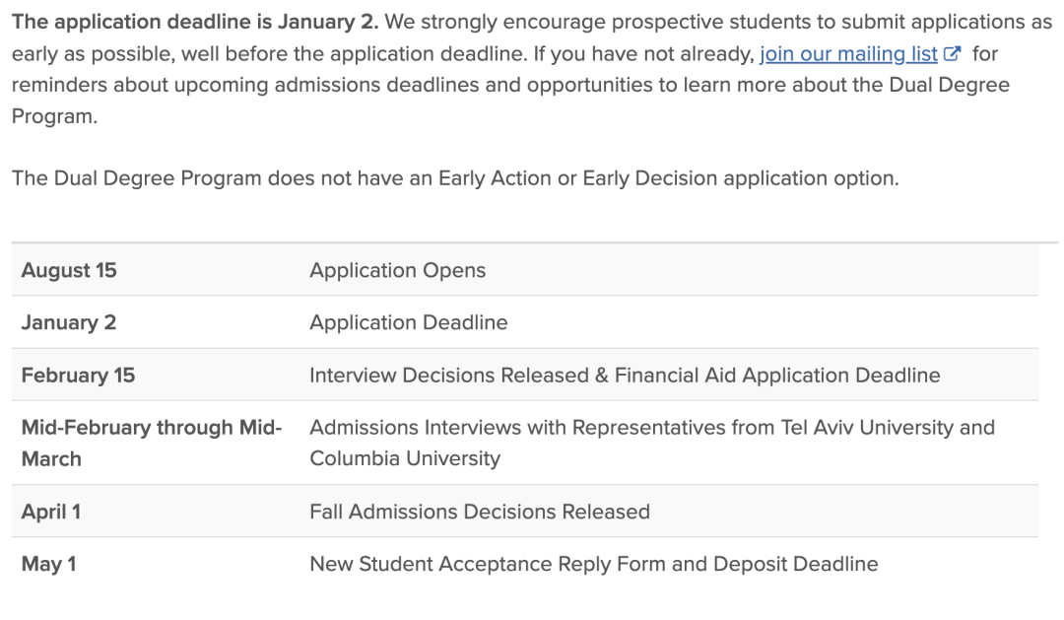Click the Application Opens table entry

[398, 270]
